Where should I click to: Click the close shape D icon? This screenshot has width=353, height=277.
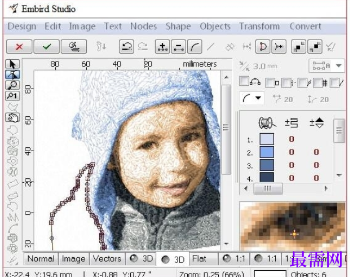(x=263, y=47)
